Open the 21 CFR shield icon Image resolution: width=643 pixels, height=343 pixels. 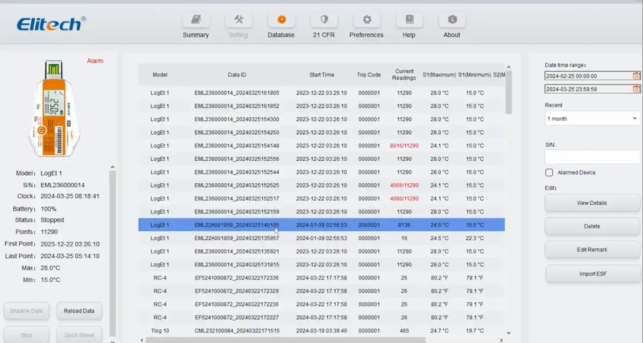[x=324, y=20]
